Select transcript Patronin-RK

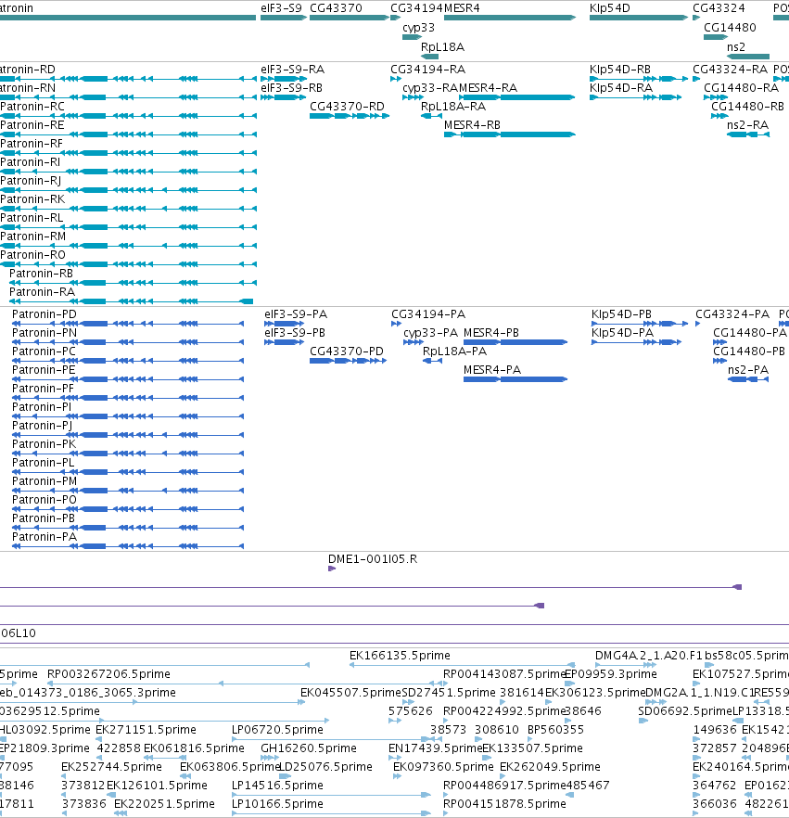32,199
